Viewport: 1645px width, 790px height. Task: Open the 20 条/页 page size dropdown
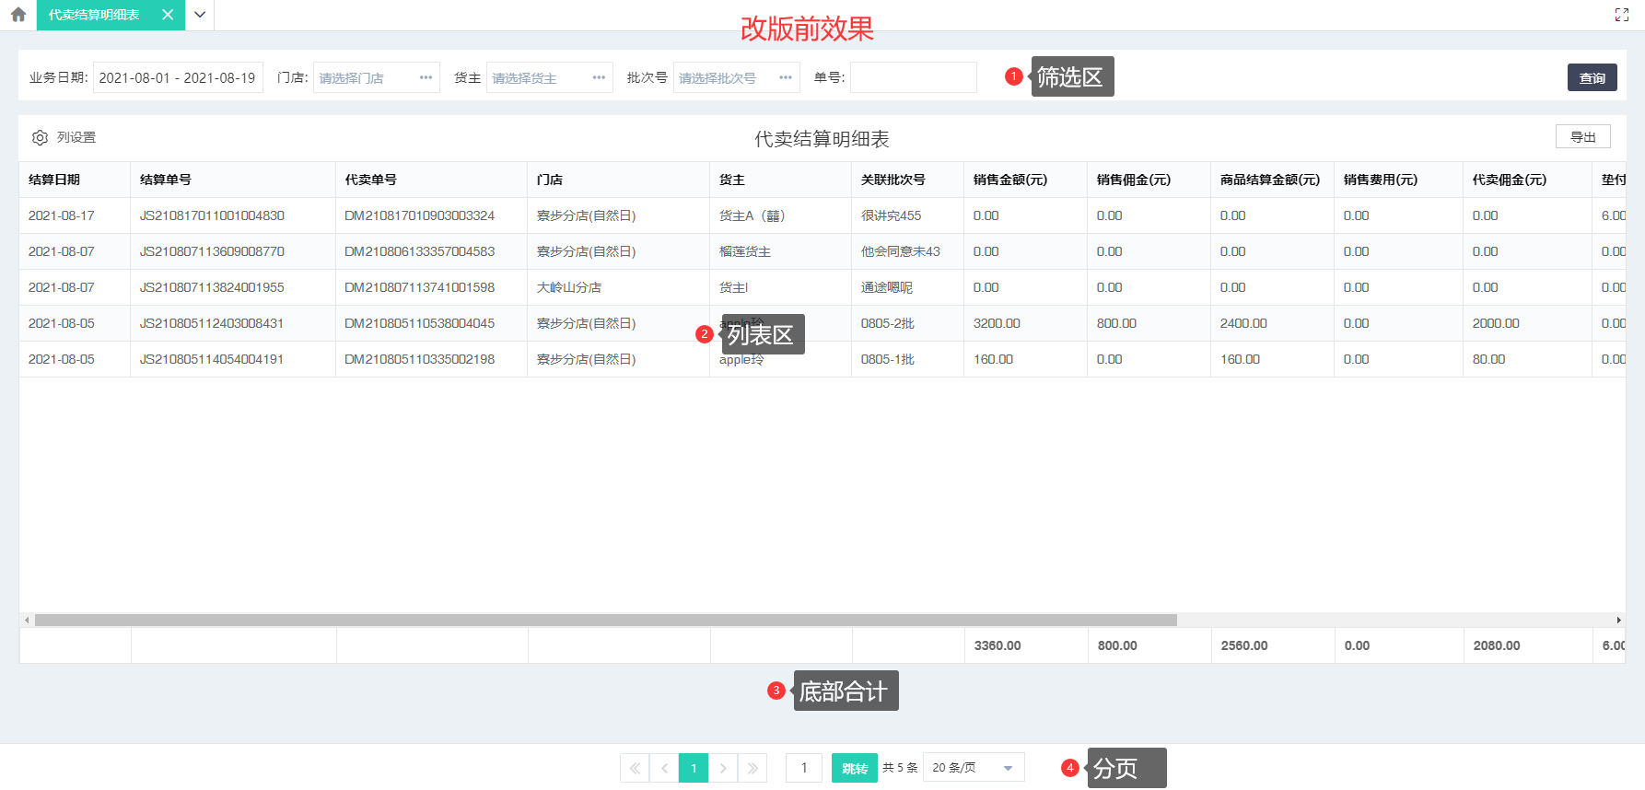[x=974, y=768]
